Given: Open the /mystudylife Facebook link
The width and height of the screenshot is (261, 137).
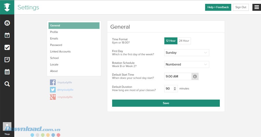Looking at the screenshot, I should tap(65, 82).
